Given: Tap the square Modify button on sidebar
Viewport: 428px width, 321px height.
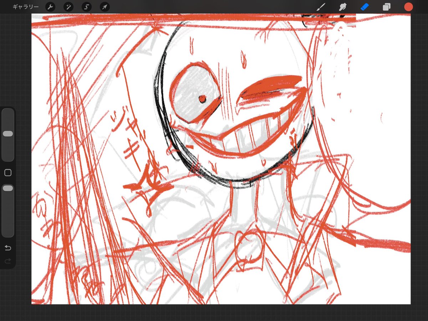Looking at the screenshot, I should pos(8,173).
